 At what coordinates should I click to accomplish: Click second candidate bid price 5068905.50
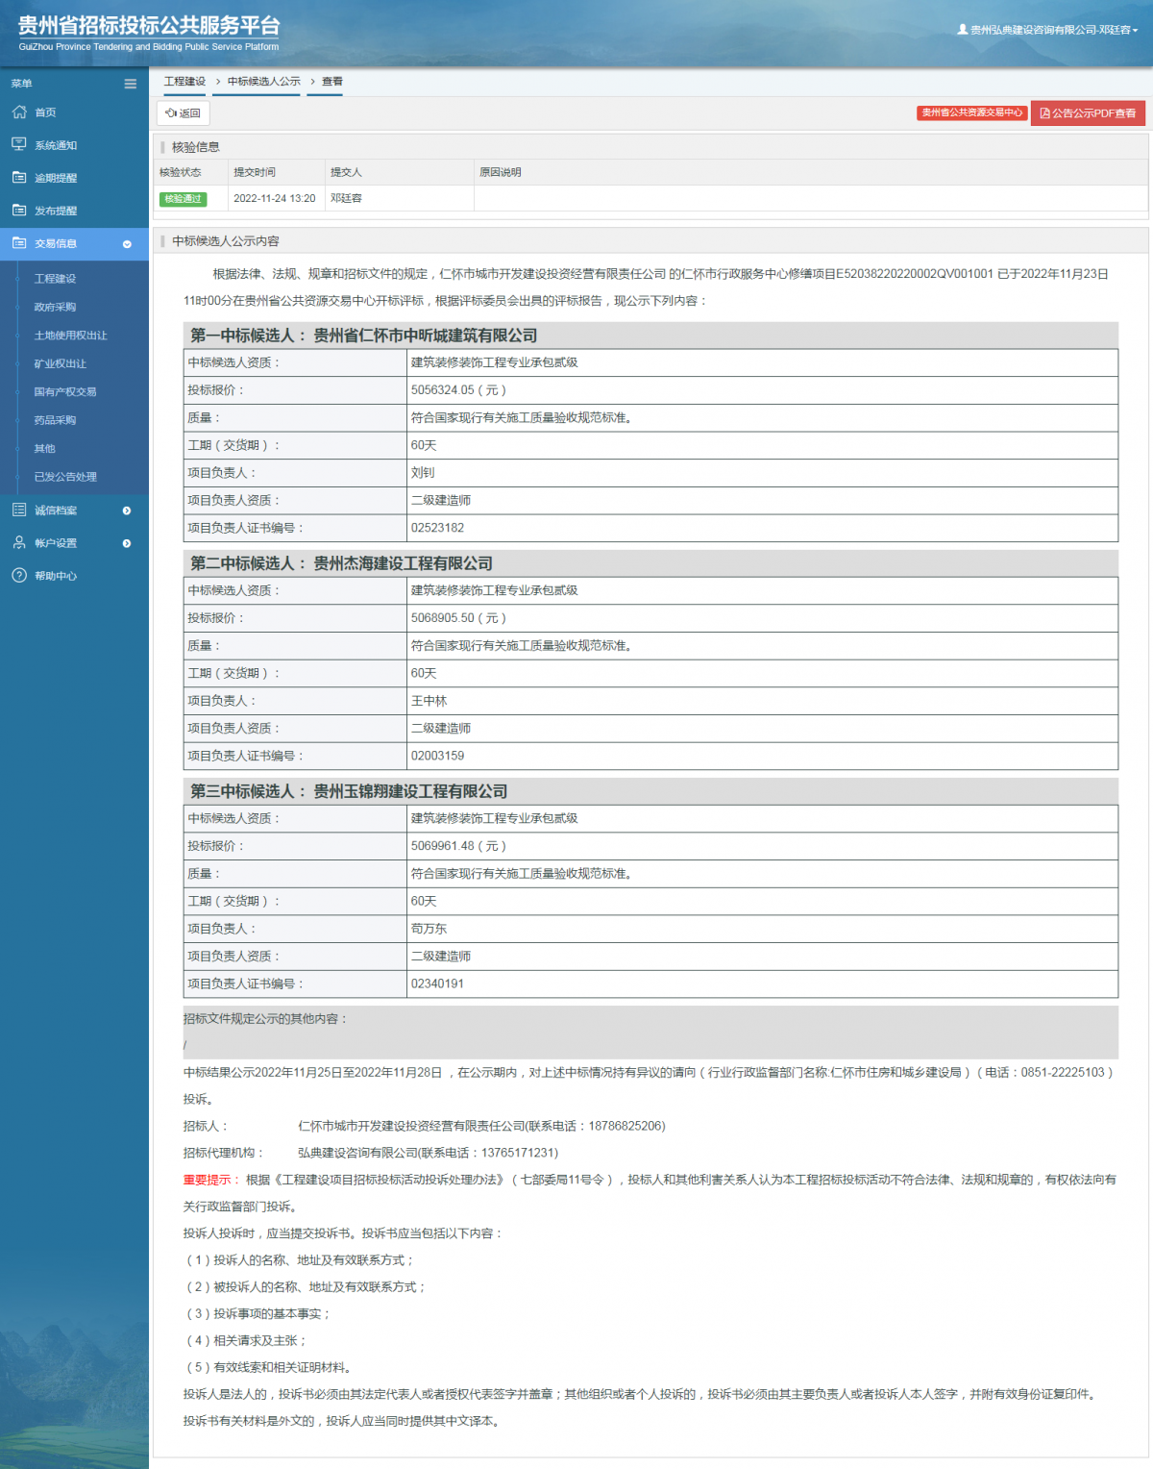[x=458, y=618]
